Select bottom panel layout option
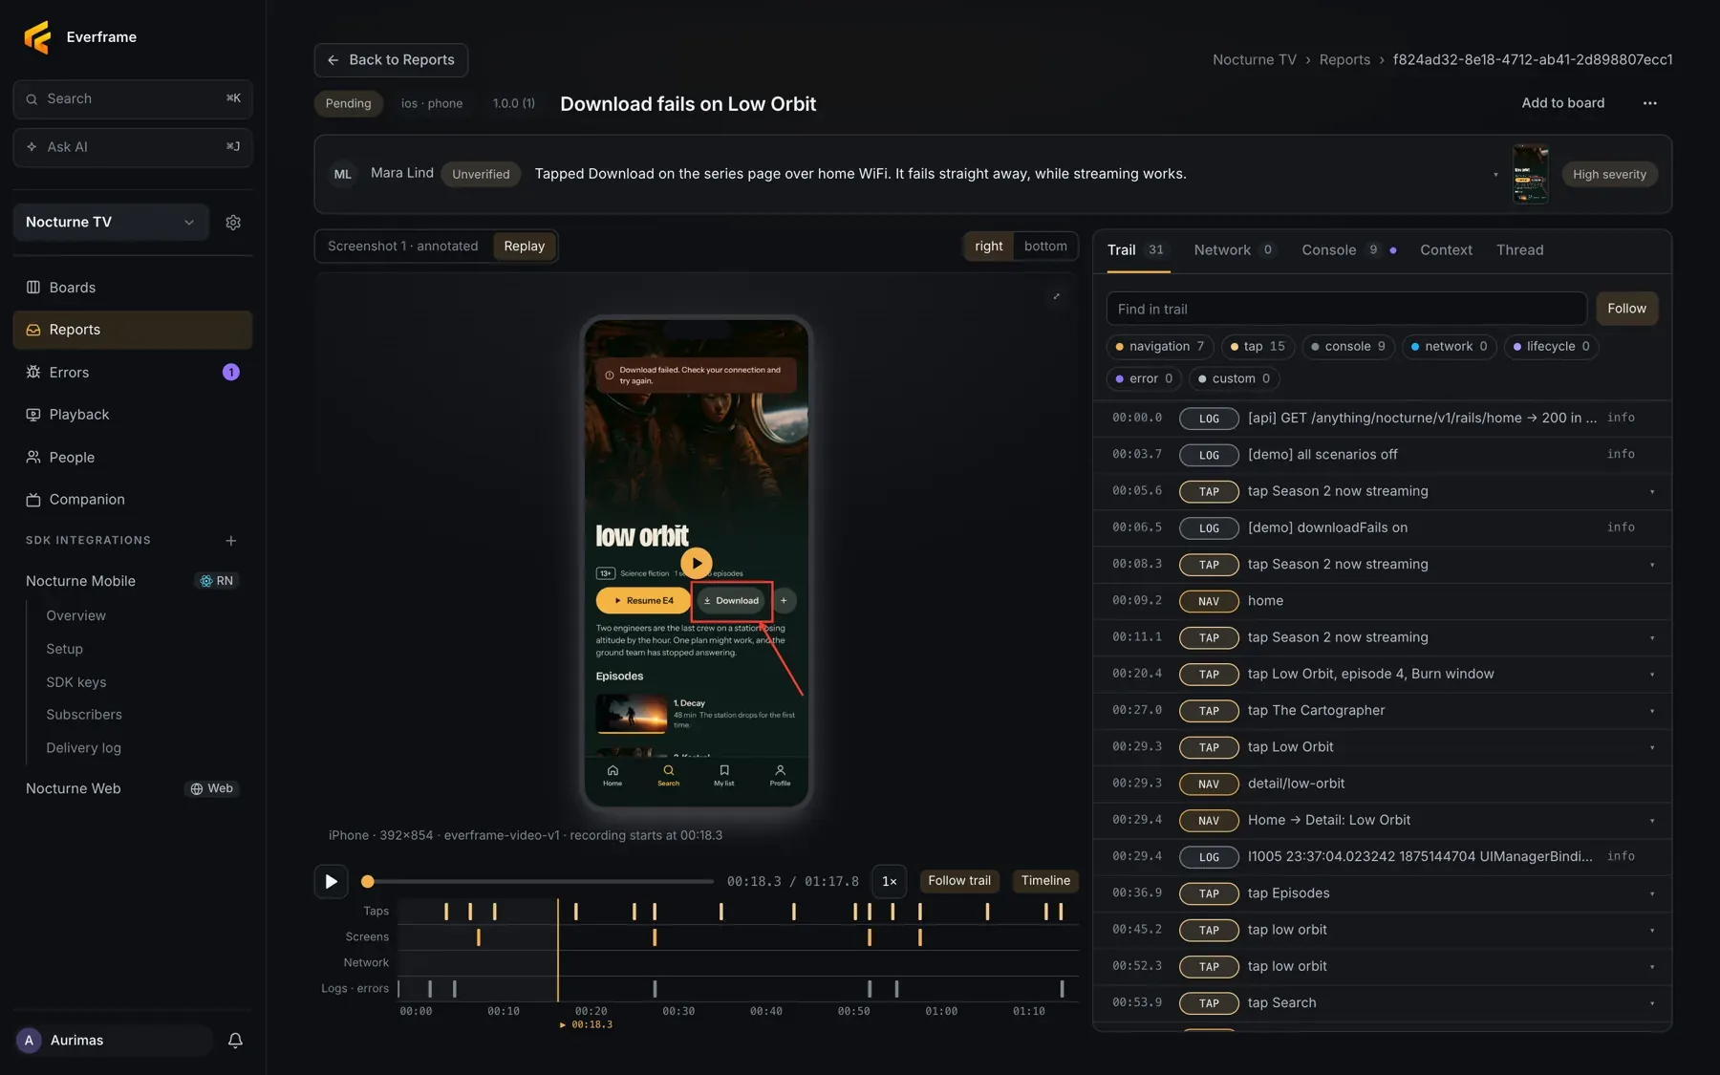Viewport: 1720px width, 1075px height. [x=1045, y=247]
